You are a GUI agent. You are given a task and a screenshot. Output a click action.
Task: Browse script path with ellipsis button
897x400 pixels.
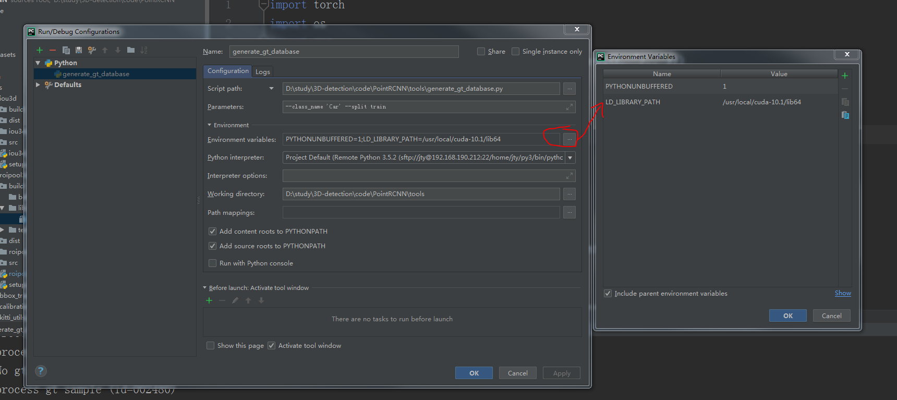pyautogui.click(x=569, y=89)
